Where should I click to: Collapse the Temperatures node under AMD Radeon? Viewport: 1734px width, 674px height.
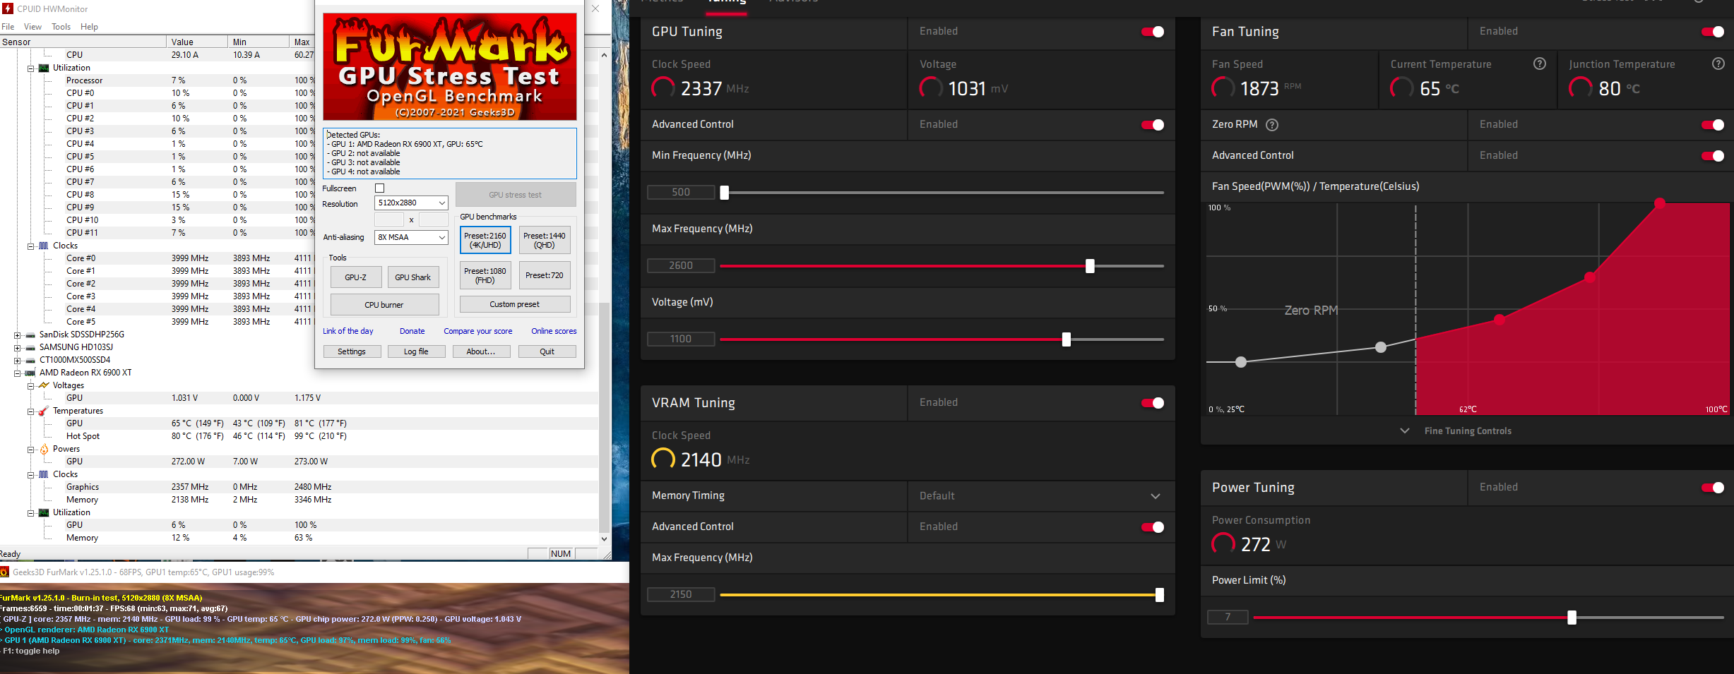(30, 411)
